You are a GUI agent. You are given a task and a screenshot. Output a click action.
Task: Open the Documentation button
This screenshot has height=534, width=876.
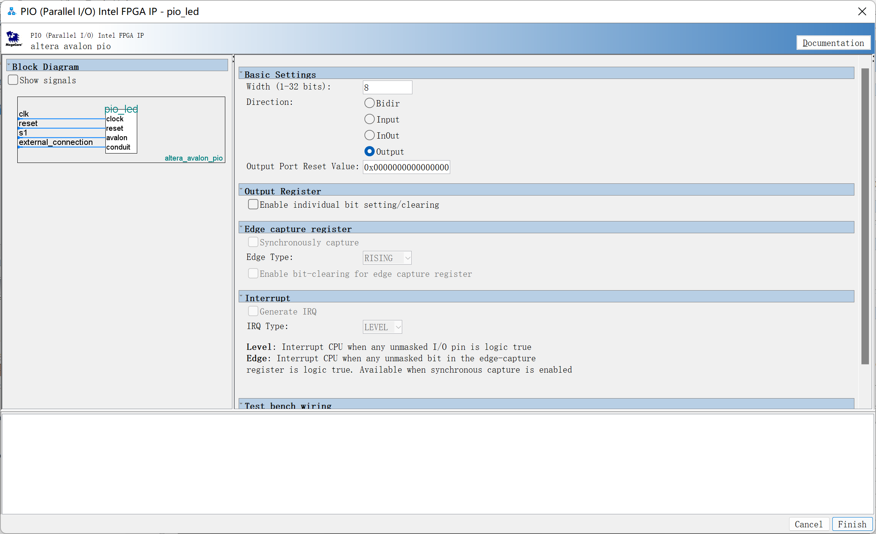tap(833, 43)
